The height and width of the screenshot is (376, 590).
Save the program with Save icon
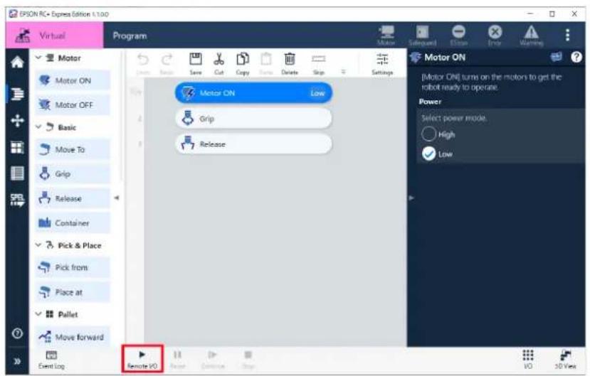(x=195, y=63)
